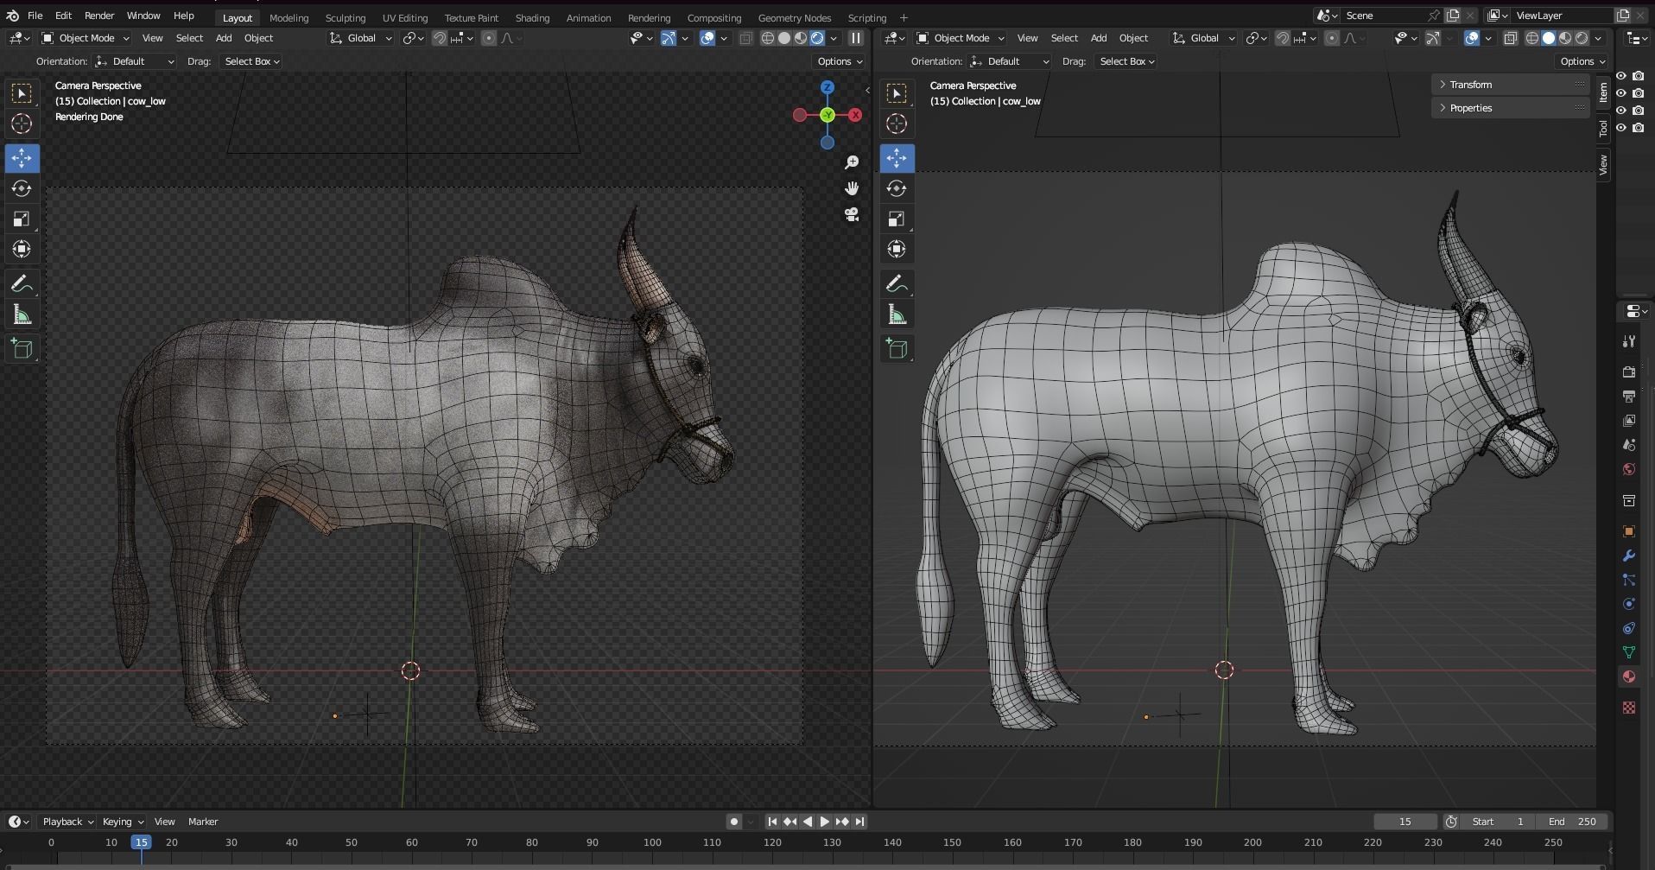The image size is (1655, 870).
Task: Toggle X-ray in right viewport
Action: 1510,38
